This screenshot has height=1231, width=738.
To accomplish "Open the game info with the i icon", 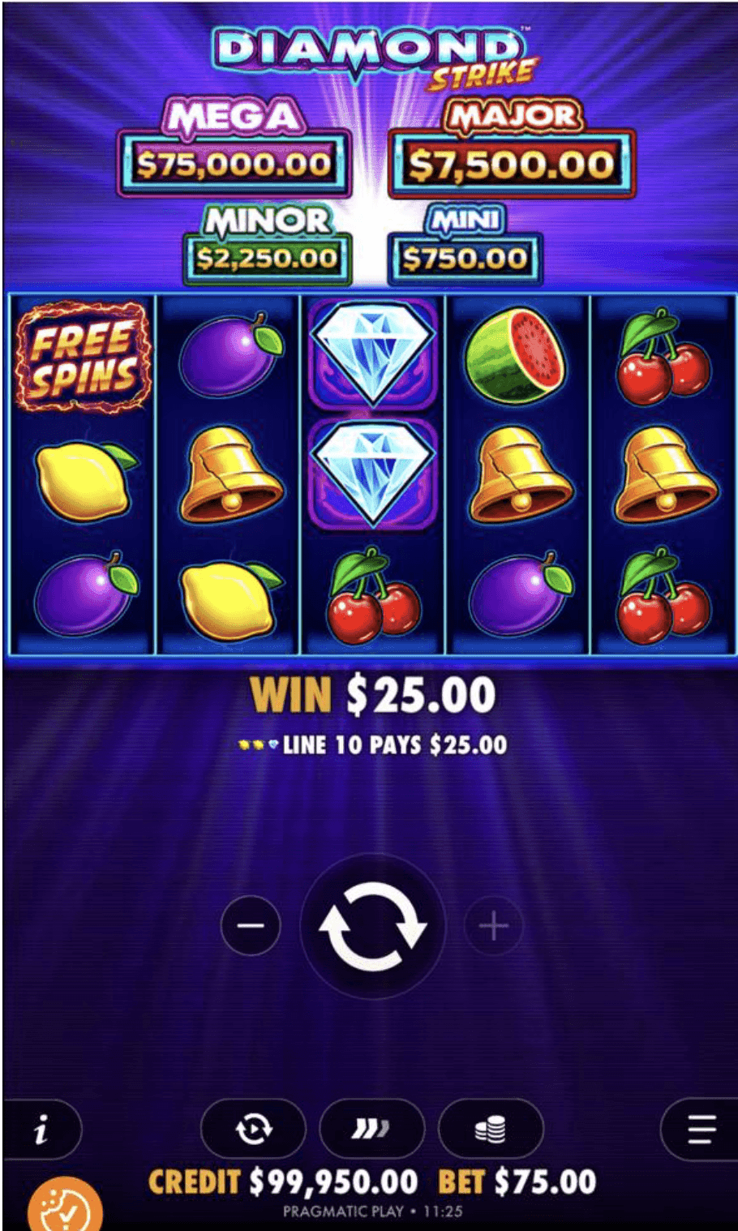I will 41,1129.
